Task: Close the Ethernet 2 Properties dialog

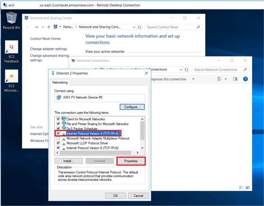Action: coord(146,73)
